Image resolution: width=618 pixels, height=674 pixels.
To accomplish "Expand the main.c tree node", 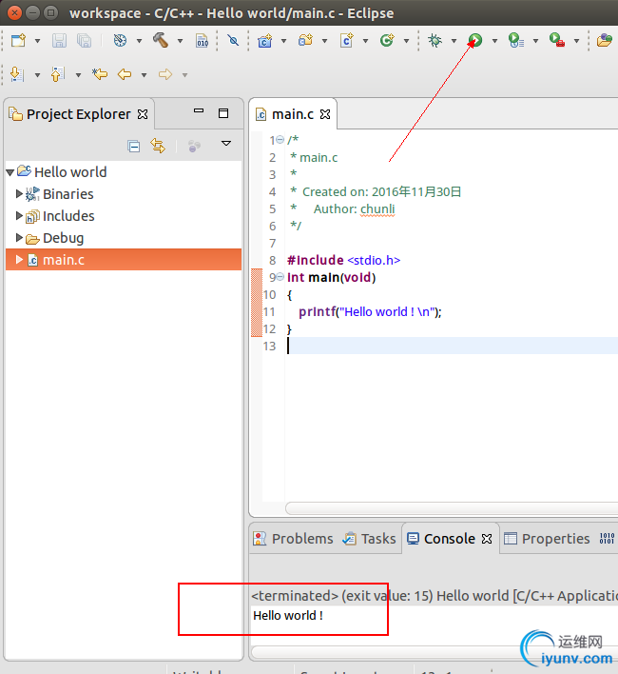I will [19, 259].
